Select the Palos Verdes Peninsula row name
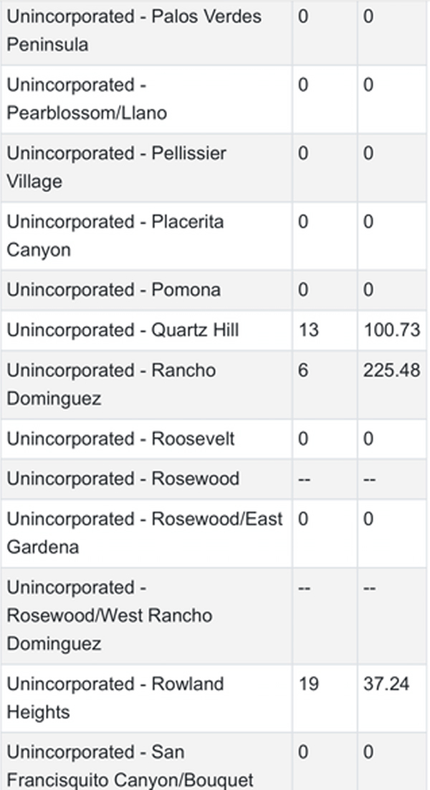The width and height of the screenshot is (430, 790). tap(134, 30)
